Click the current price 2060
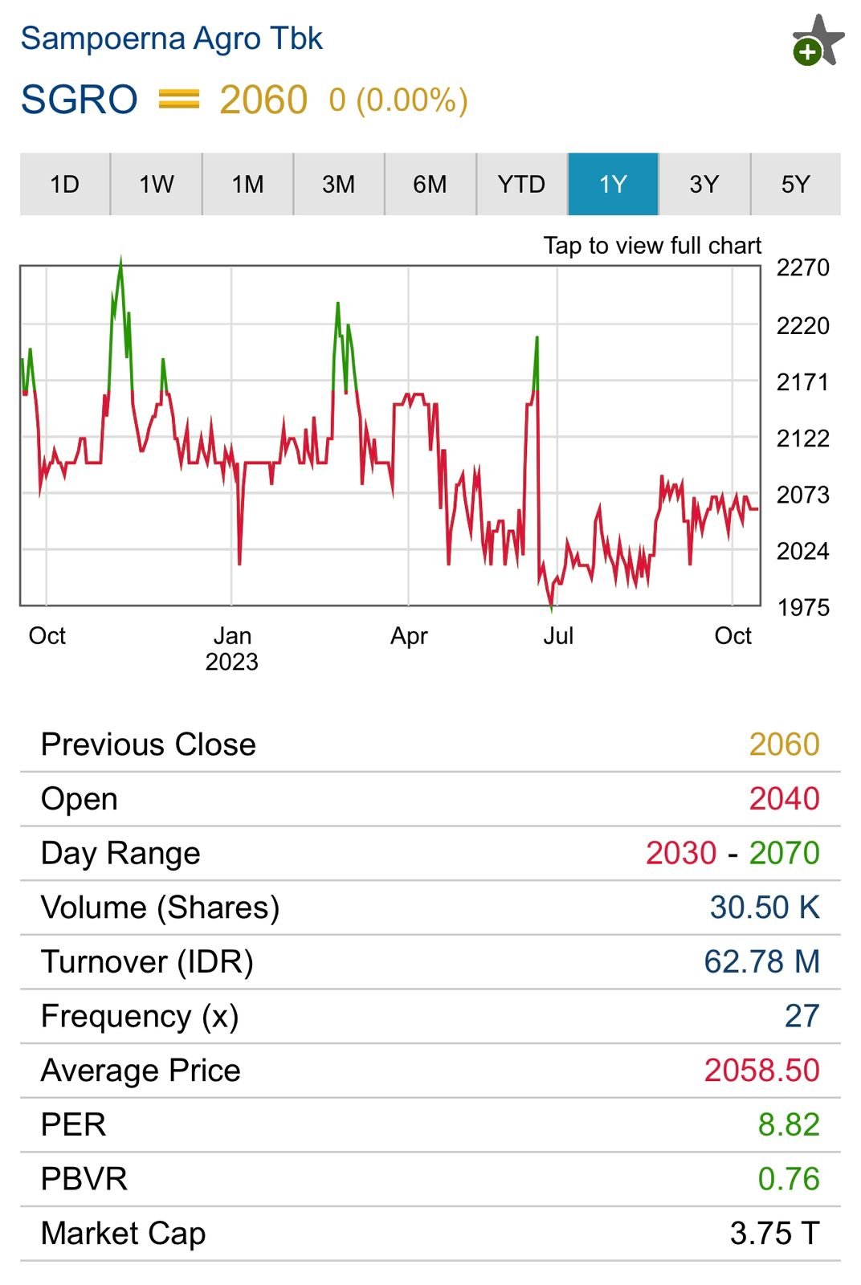Image resolution: width=861 pixels, height=1285 pixels. (x=263, y=100)
